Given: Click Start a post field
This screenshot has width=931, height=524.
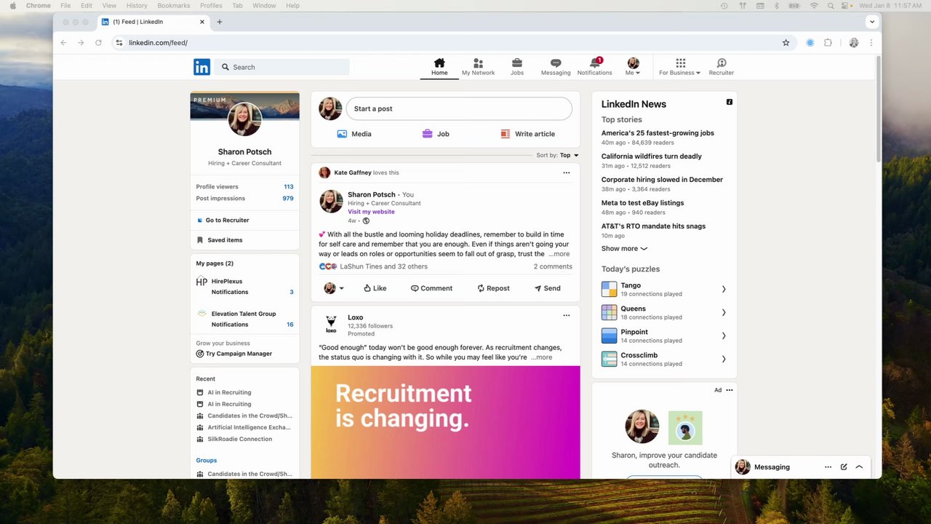Looking at the screenshot, I should click(459, 108).
